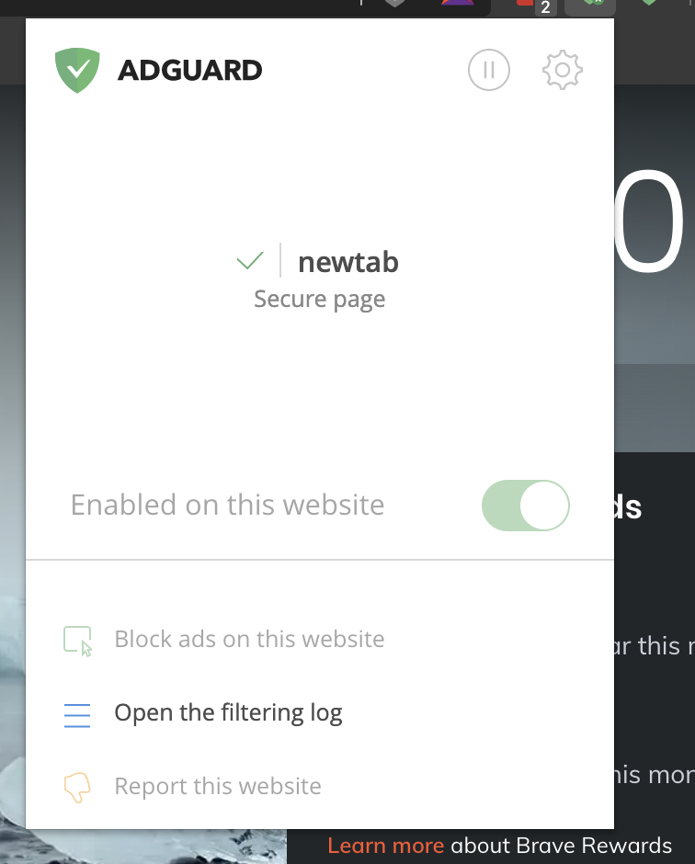The image size is (695, 864).
Task: Click the AdGuard shield logo
Action: (77, 68)
